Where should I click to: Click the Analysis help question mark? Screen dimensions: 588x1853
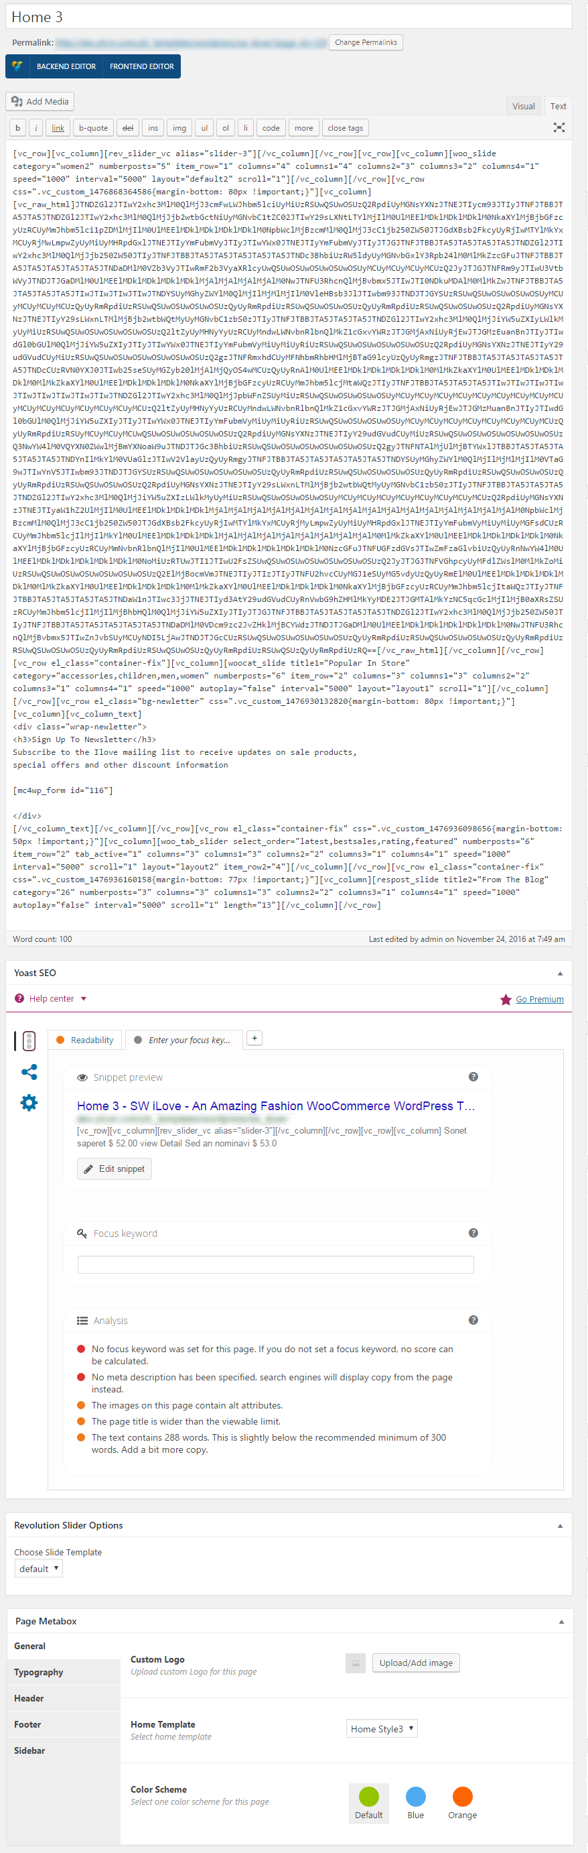473,1319
